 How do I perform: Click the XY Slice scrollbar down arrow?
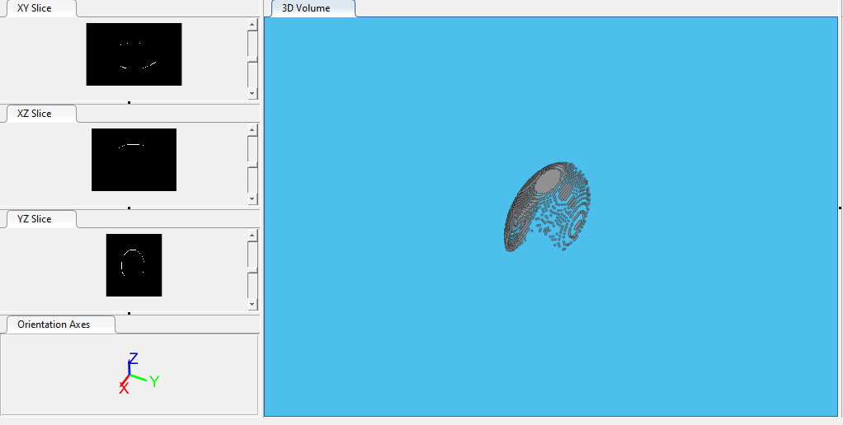click(x=252, y=94)
